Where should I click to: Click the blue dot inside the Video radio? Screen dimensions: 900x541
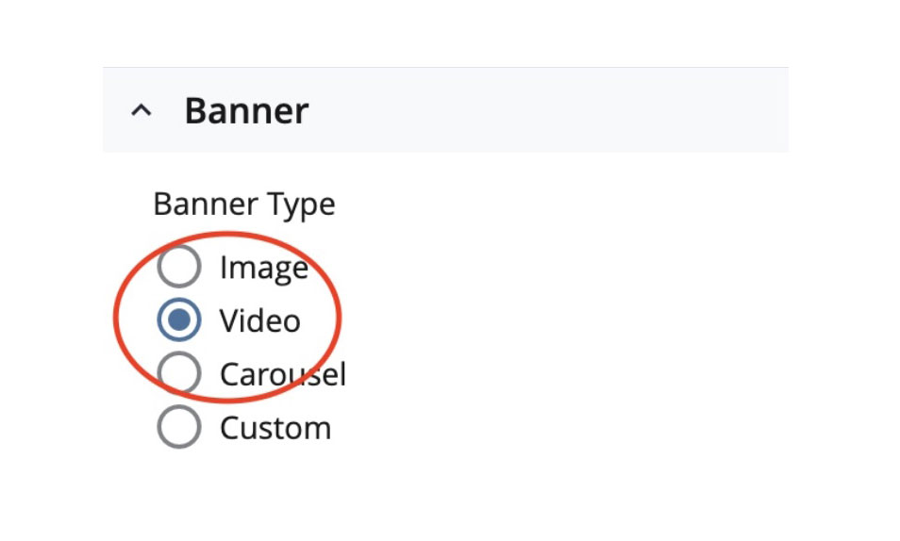point(178,320)
